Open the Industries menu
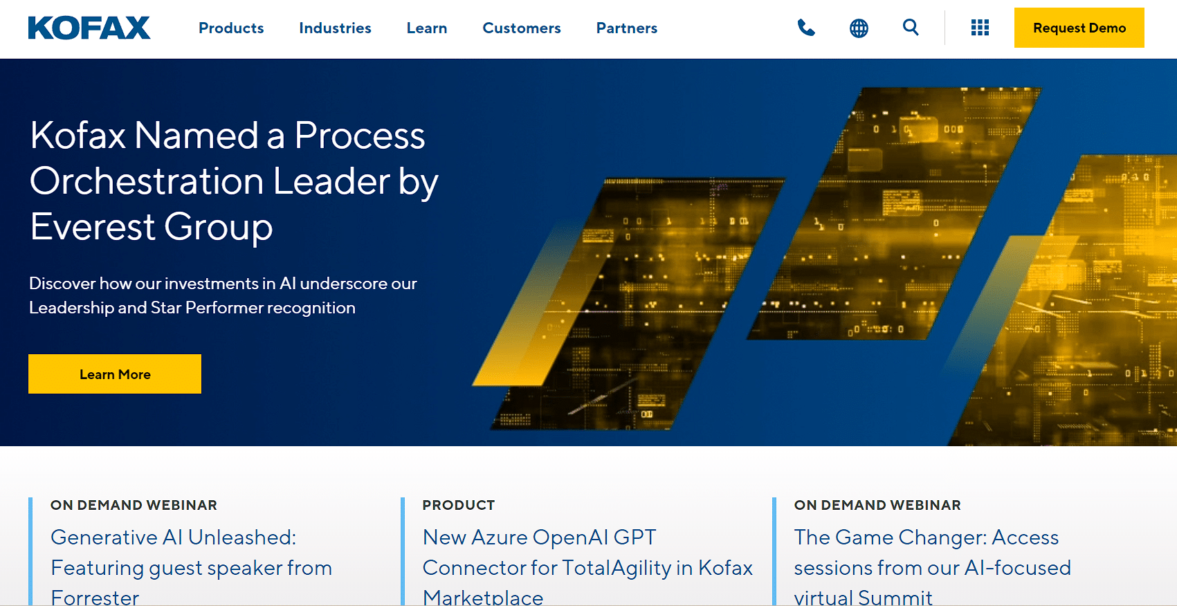The width and height of the screenshot is (1177, 606). [335, 28]
